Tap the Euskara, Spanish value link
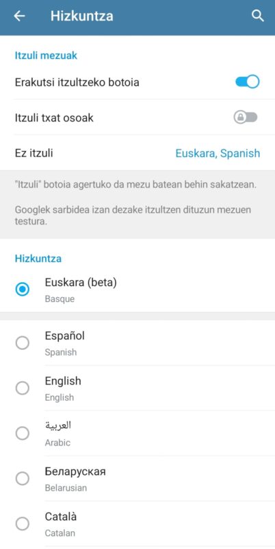 coord(218,153)
